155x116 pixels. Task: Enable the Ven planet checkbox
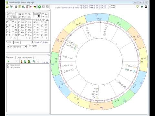click(19, 30)
